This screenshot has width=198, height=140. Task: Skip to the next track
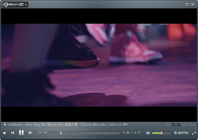point(30,133)
